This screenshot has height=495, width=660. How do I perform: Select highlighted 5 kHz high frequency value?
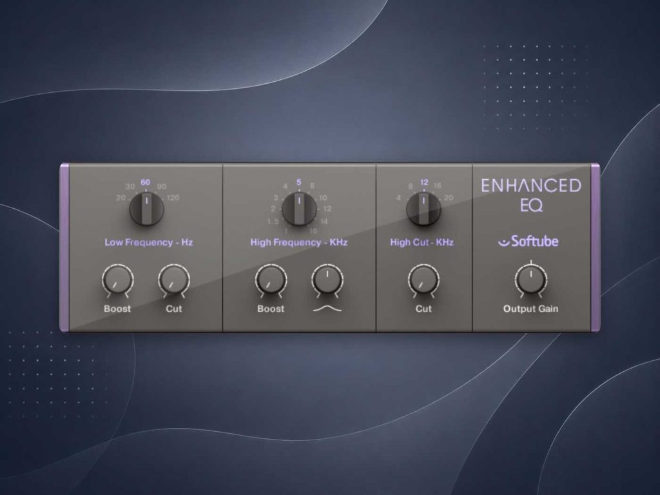pos(299,182)
